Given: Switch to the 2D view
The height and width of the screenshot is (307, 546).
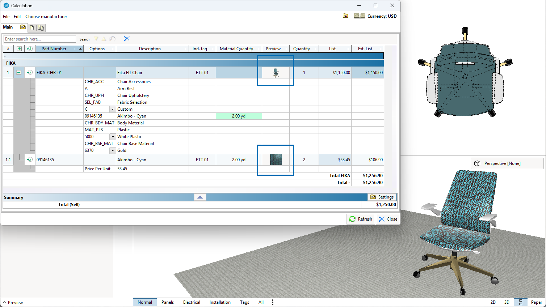Looking at the screenshot, I should 493,302.
